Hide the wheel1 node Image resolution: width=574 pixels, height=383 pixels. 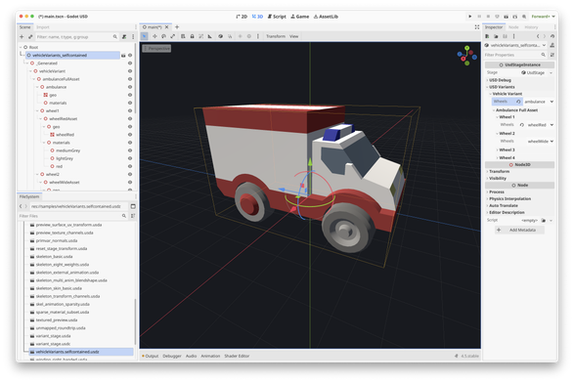tap(130, 110)
